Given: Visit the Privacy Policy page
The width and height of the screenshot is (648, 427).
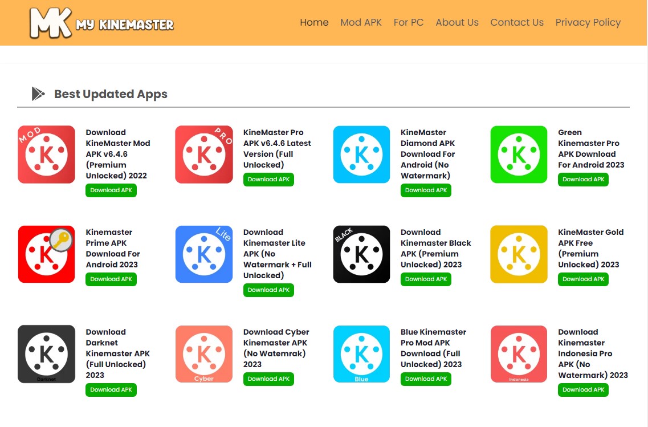Looking at the screenshot, I should pos(588,22).
